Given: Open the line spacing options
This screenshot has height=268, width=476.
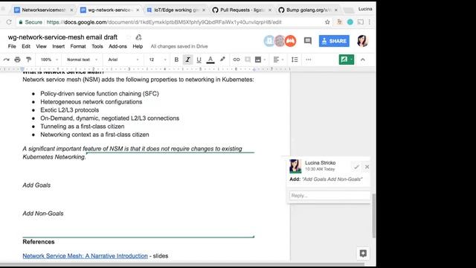Looking at the screenshot, I should pos(295,60).
